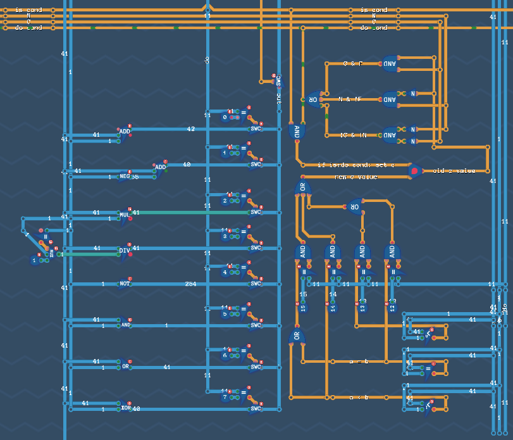This screenshot has width=513, height=440.
Task: Select the SWC switch on the 254 line
Action: 256,283
